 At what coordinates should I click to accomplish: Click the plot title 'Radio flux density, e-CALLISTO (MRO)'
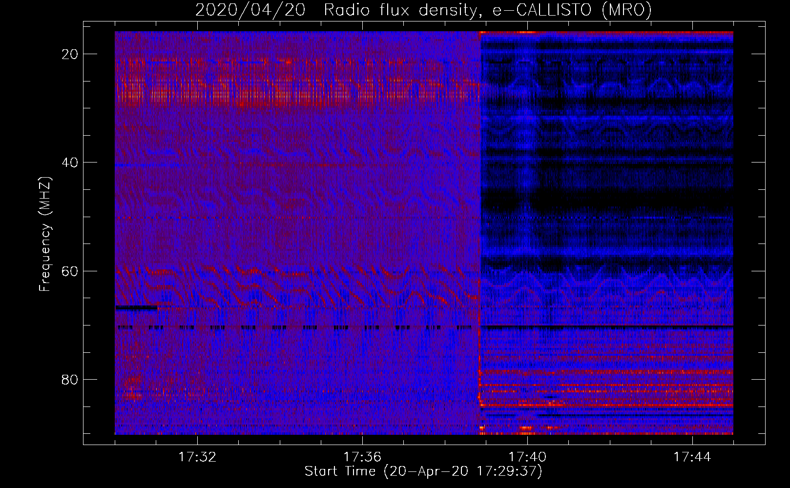click(x=488, y=10)
